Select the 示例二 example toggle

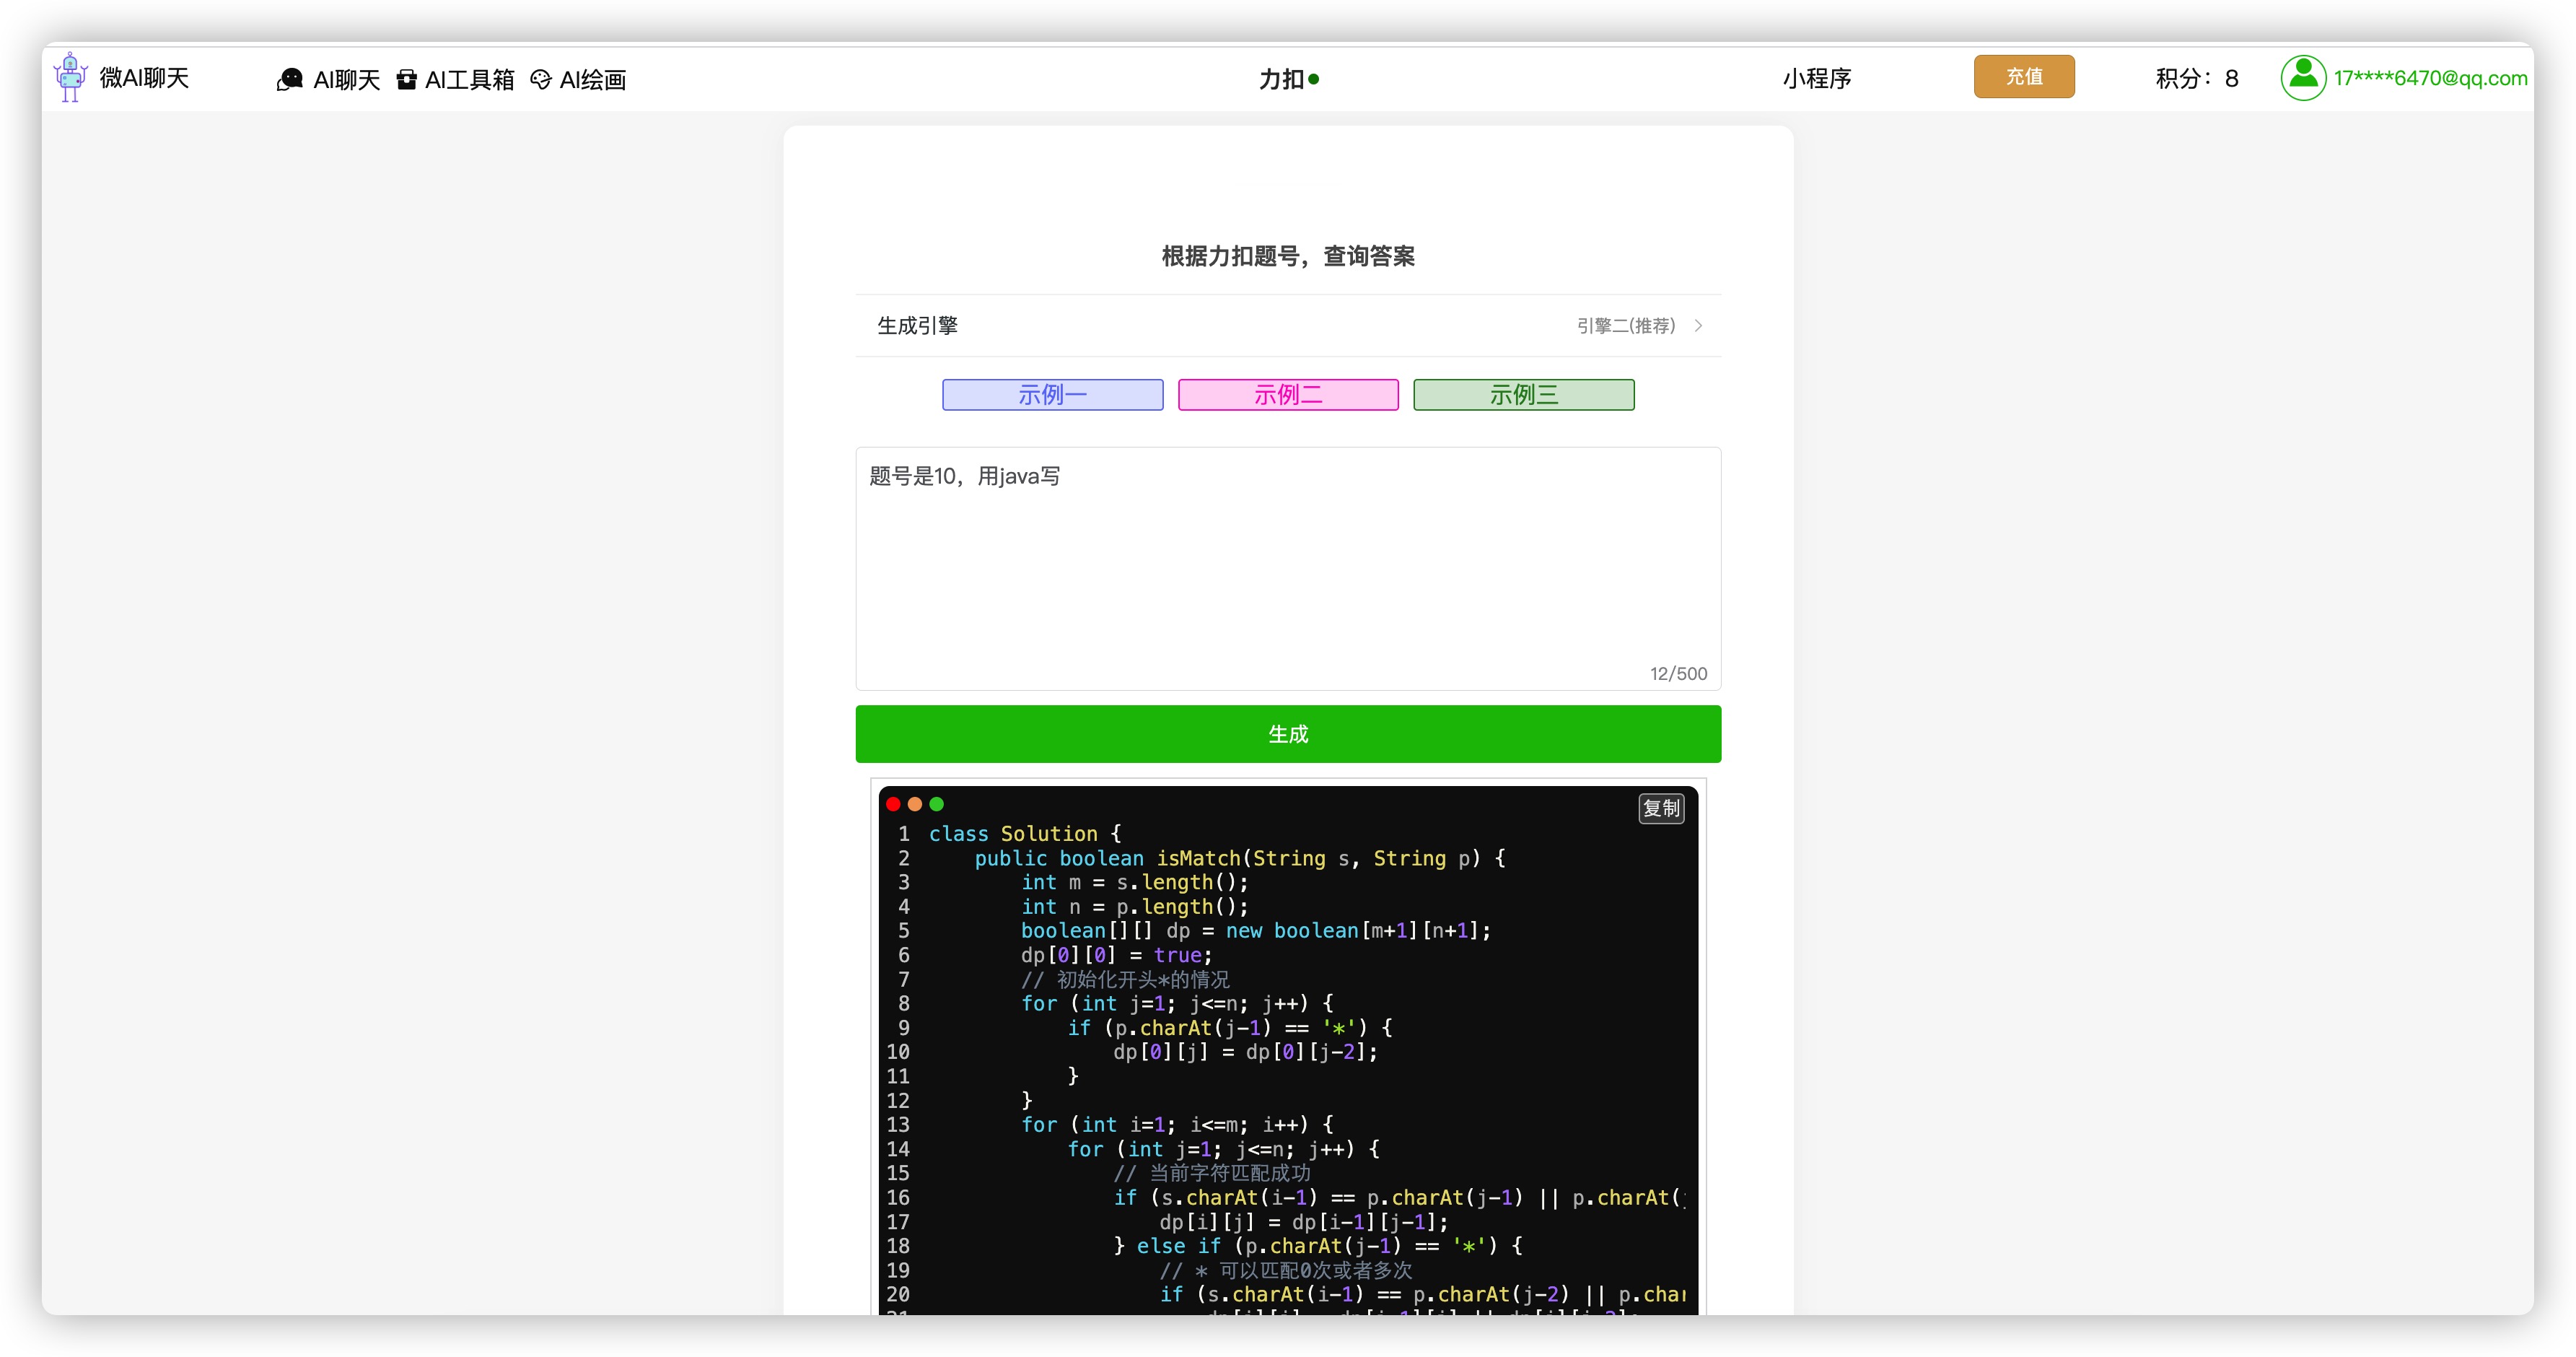click(1287, 394)
